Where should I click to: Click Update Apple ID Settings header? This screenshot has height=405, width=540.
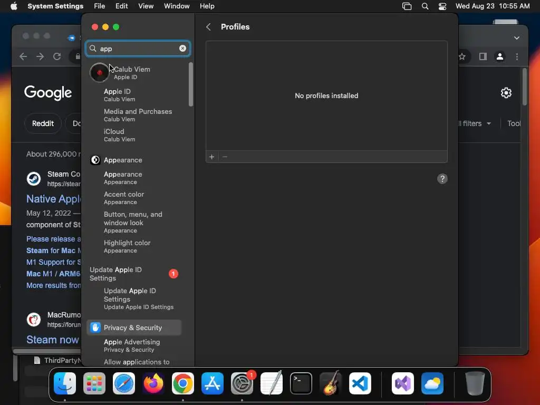(x=115, y=274)
